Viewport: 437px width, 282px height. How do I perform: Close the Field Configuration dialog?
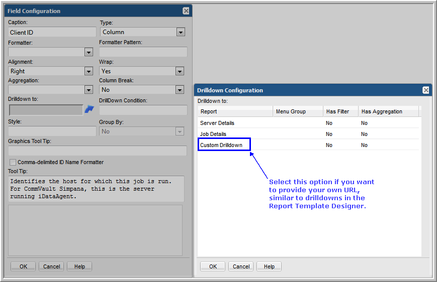pos(186,11)
